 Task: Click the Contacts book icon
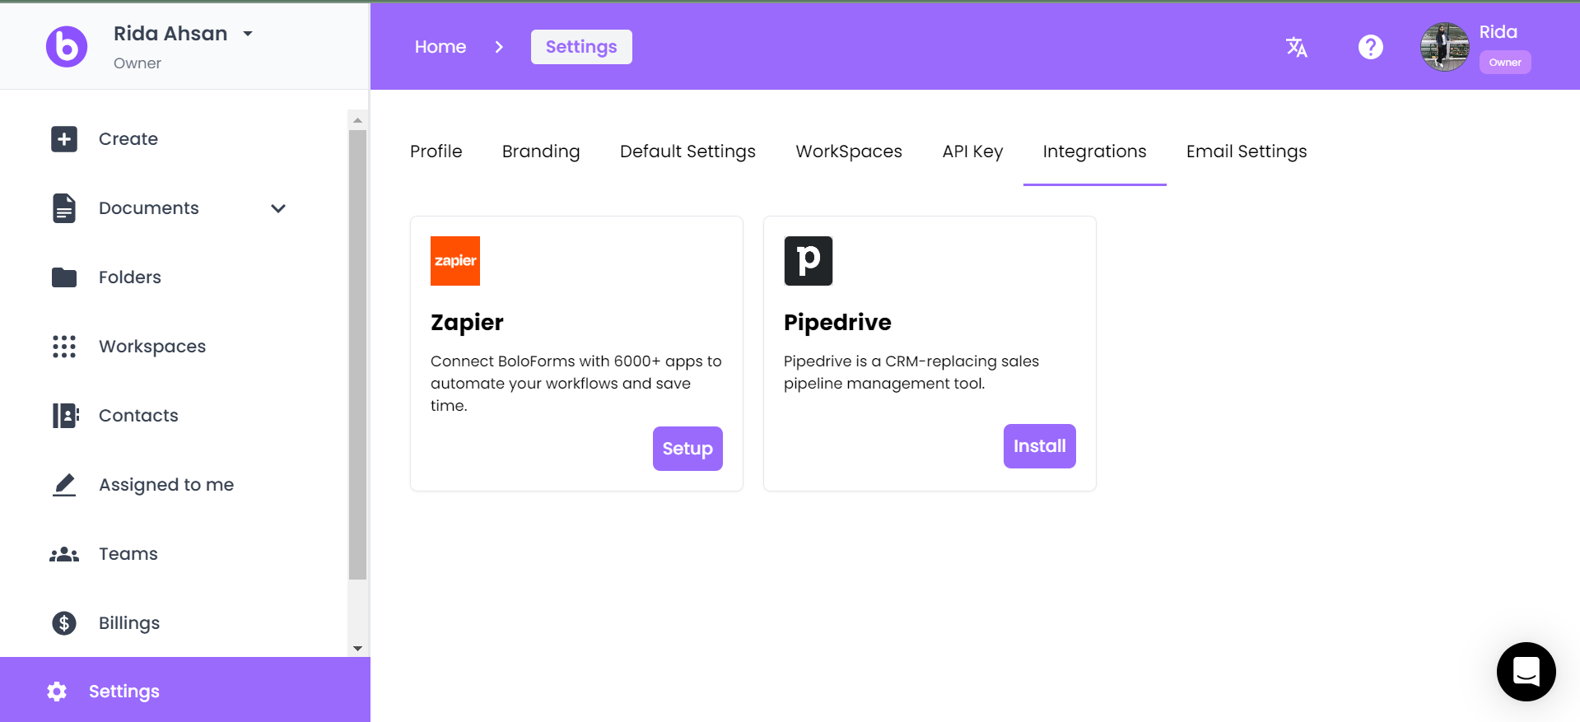coord(65,416)
